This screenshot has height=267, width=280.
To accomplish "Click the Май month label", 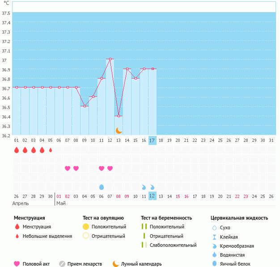I will (61, 203).
